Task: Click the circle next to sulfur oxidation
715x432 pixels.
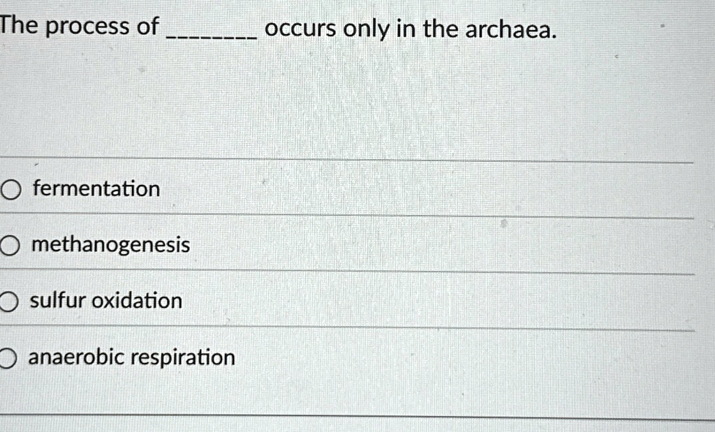Action: 8,301
